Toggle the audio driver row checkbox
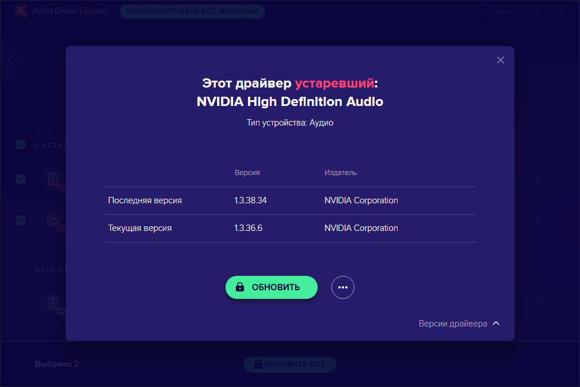The width and height of the screenshot is (580, 387). point(21,179)
